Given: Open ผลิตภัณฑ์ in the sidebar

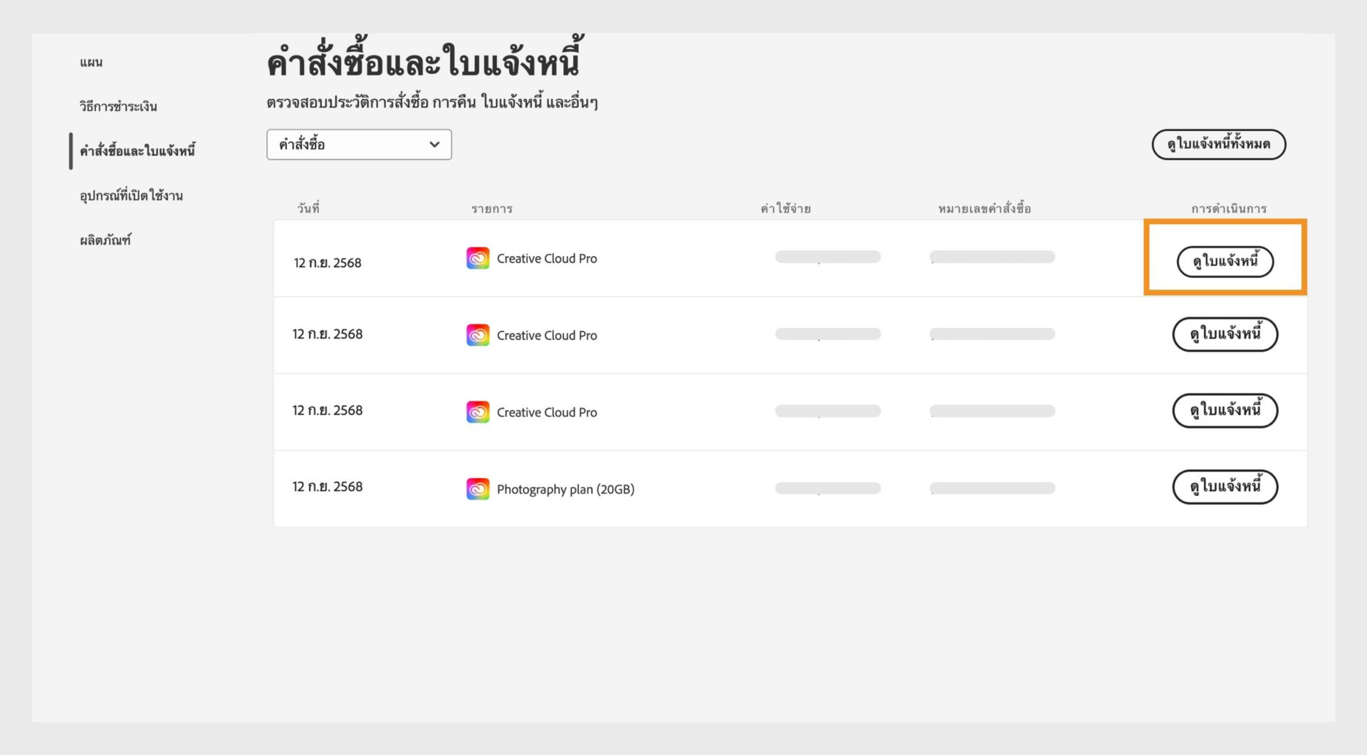Looking at the screenshot, I should tap(105, 241).
